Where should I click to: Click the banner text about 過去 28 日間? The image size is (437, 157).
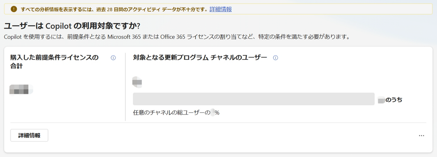[x=114, y=9]
